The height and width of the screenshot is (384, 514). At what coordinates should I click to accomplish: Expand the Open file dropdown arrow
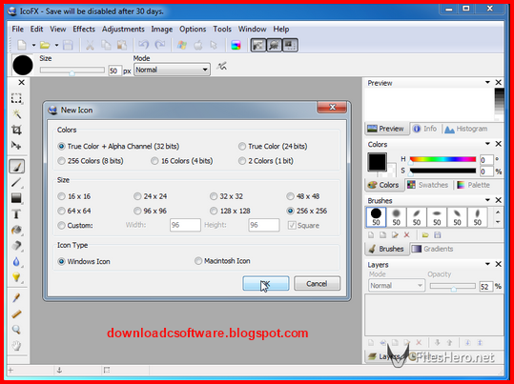[x=56, y=45]
